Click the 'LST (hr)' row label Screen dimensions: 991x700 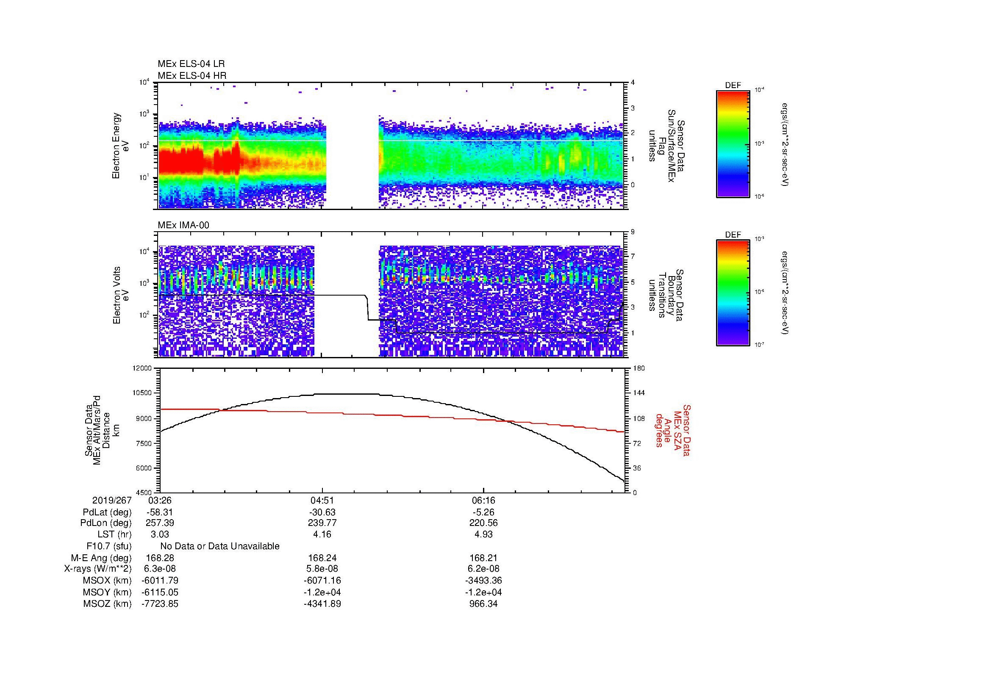[114, 534]
